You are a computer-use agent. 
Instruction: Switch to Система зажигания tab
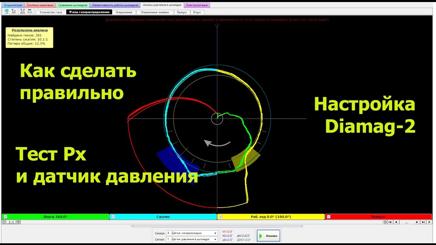click(x=40, y=5)
